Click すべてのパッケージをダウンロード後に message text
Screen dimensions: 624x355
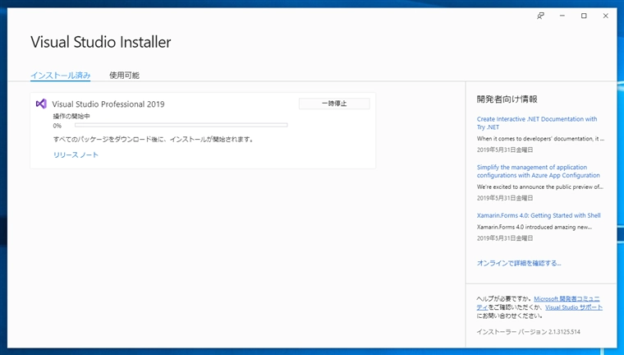tap(154, 140)
